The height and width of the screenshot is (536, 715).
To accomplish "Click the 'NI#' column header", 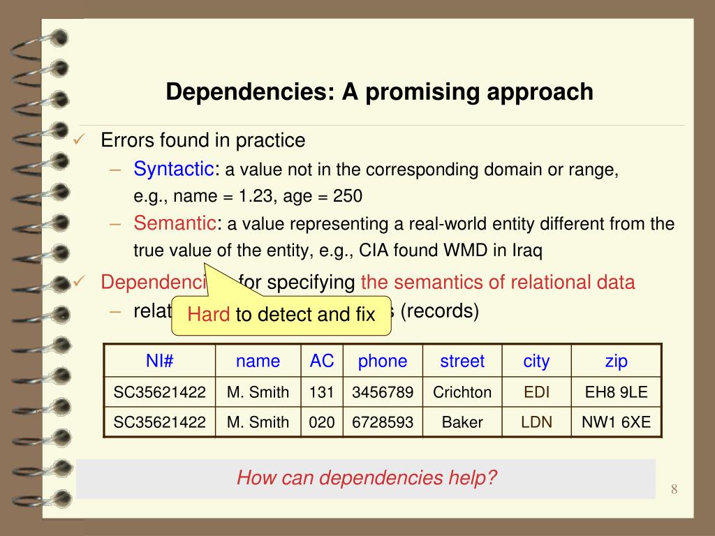I will pos(160,361).
